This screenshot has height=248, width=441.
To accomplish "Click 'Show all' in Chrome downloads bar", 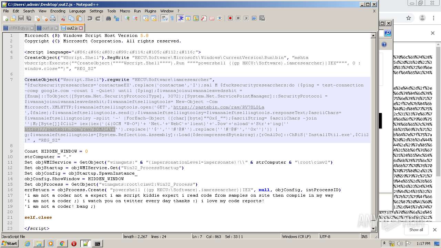I will tap(416, 230).
